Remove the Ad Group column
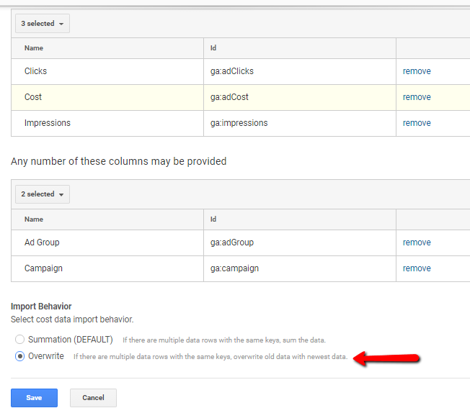Image resolution: width=470 pixels, height=408 pixels. tap(417, 242)
